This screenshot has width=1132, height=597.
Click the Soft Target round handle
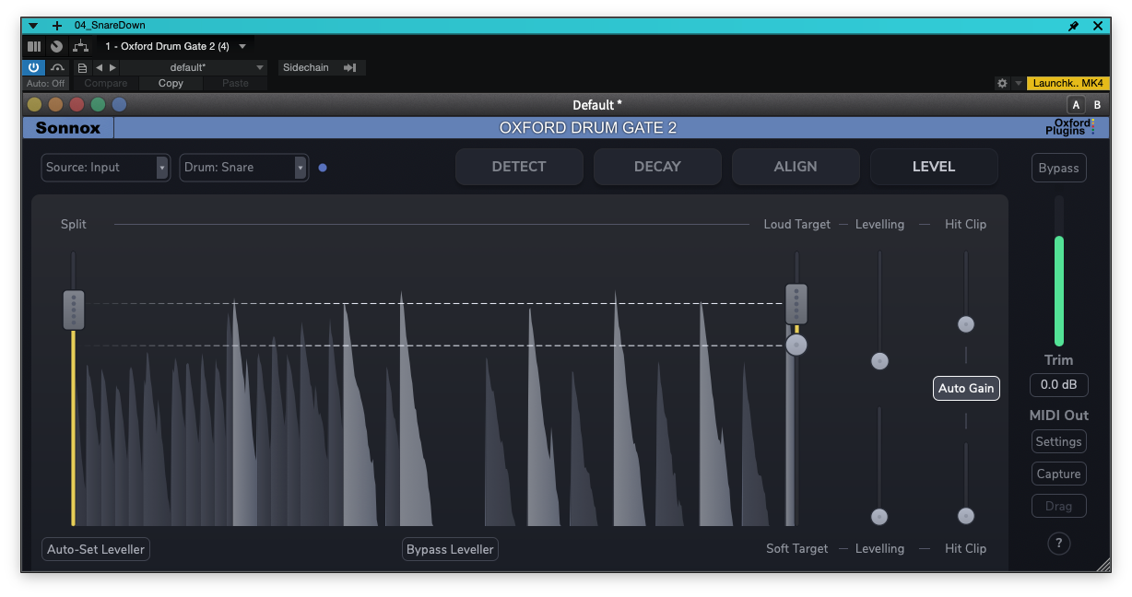point(796,345)
